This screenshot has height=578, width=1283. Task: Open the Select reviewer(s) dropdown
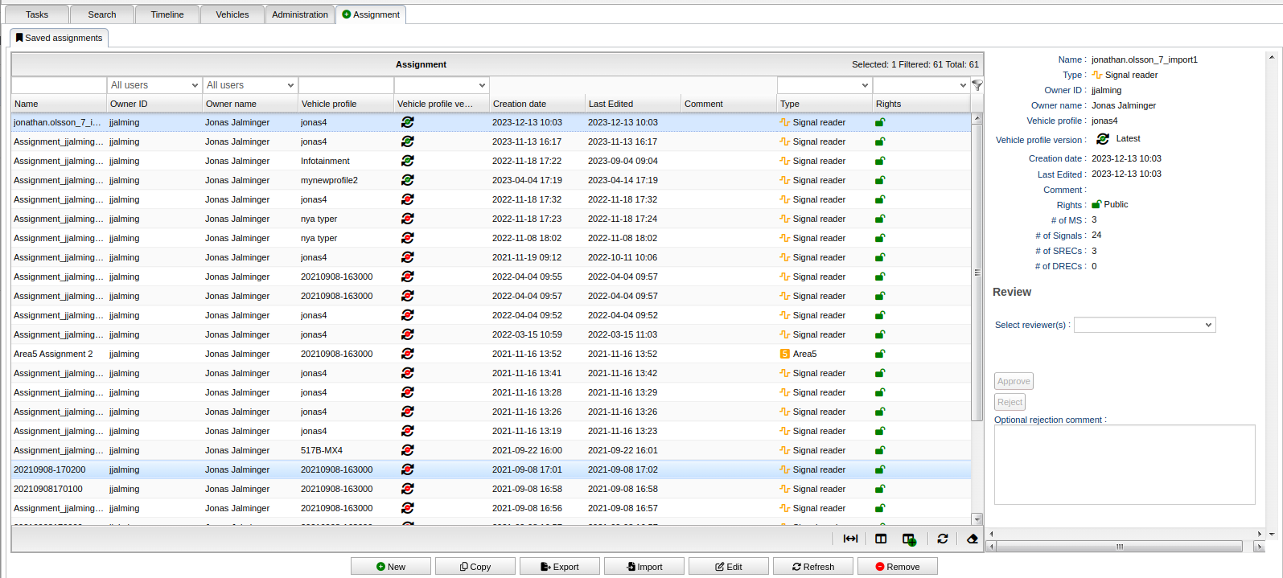click(x=1144, y=325)
